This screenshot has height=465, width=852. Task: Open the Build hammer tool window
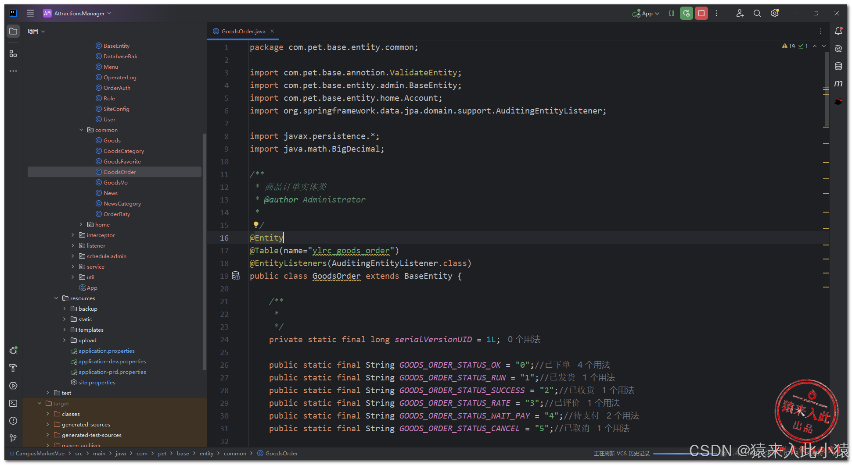click(x=13, y=368)
